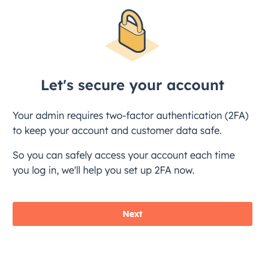This screenshot has height=253, width=268.
Task: Click "each time" in second paragraph
Action: (212, 156)
